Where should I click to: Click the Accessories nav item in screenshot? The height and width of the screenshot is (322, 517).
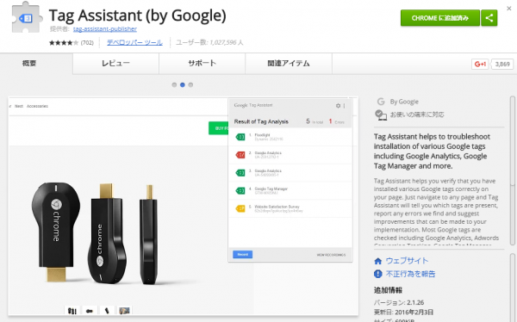click(x=37, y=106)
